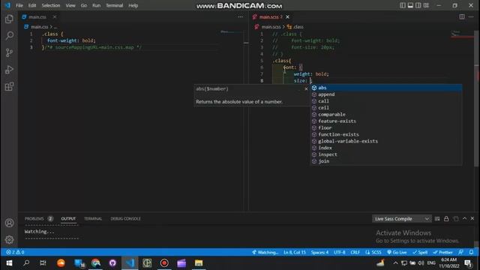Toggle primary sidebar layout icon

coord(402,5)
